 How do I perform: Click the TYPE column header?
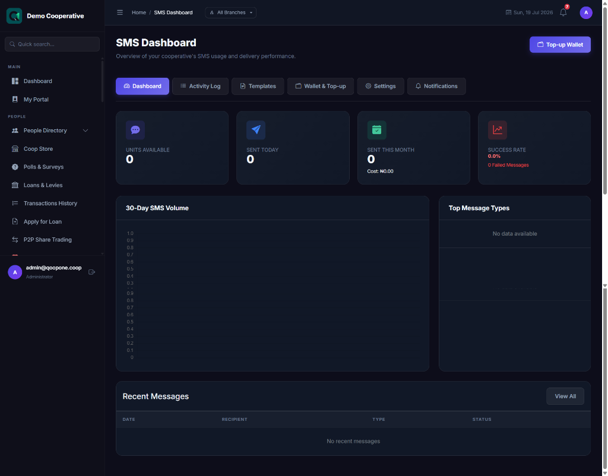pos(379,420)
